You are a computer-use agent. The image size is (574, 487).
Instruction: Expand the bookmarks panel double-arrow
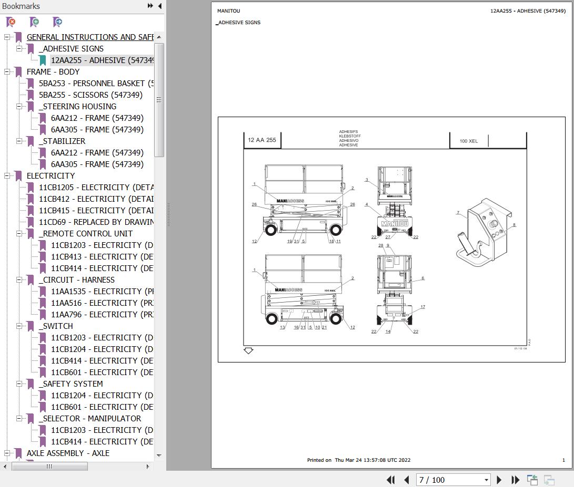[150, 6]
